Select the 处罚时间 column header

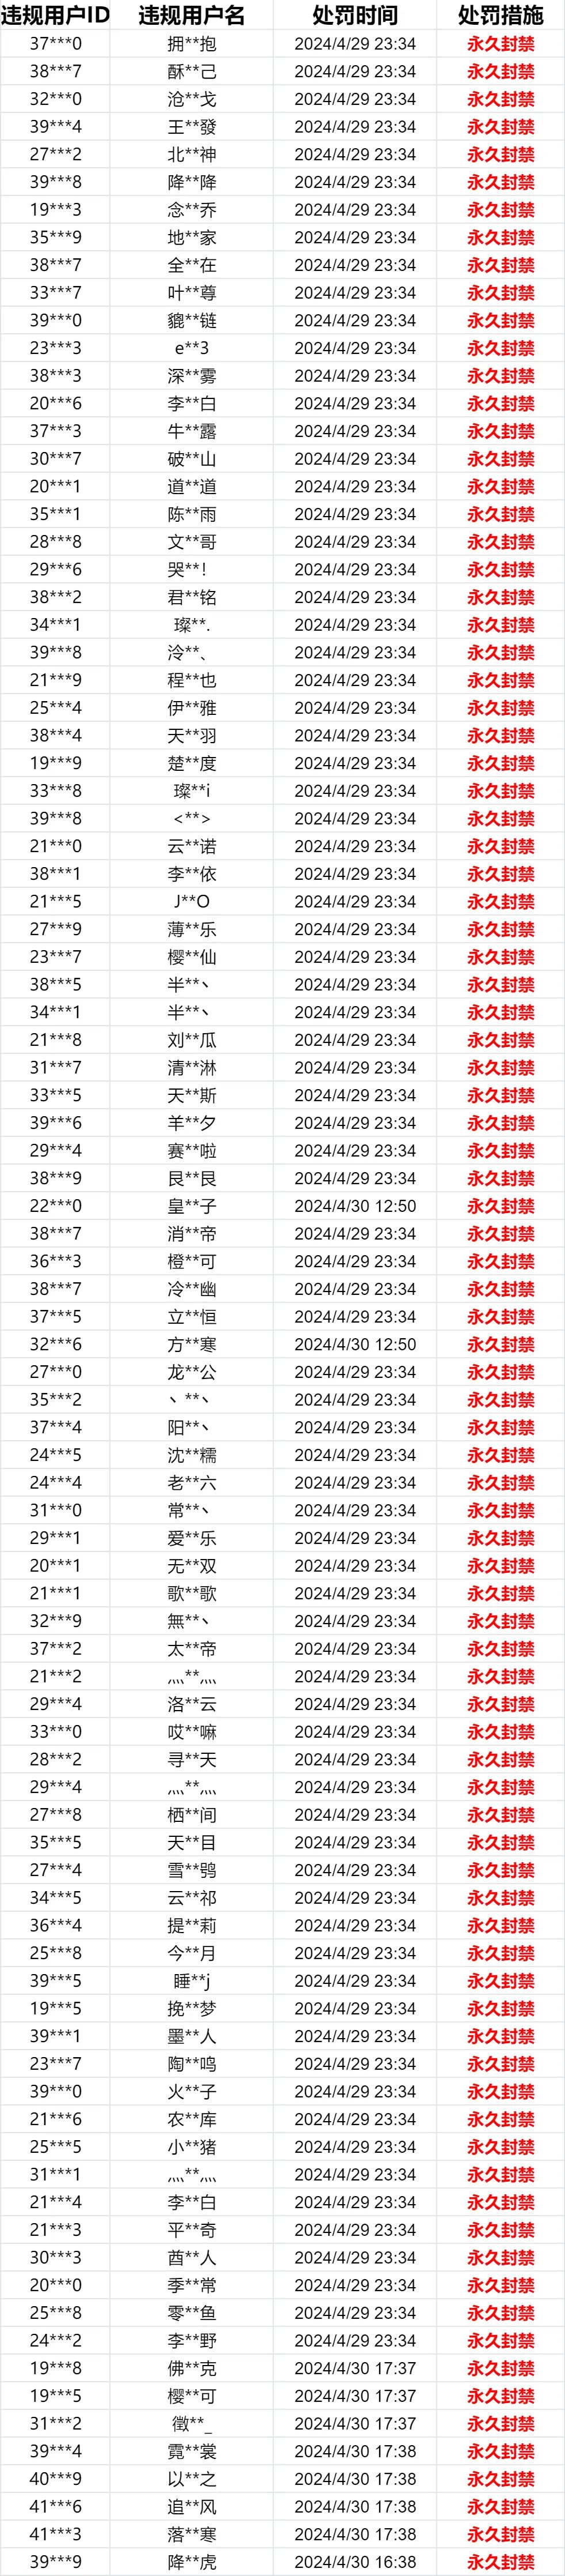coord(354,15)
